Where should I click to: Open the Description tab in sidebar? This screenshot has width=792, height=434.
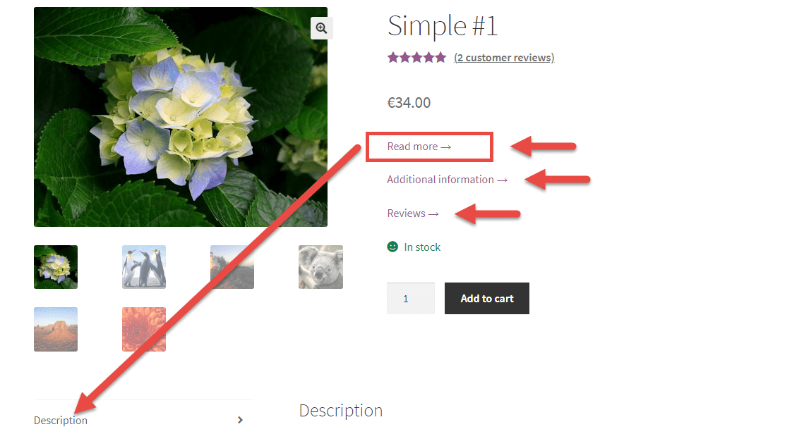[61, 421]
